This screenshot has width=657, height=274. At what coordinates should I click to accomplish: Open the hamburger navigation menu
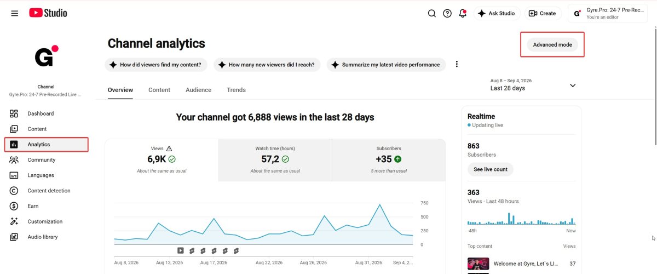click(15, 13)
